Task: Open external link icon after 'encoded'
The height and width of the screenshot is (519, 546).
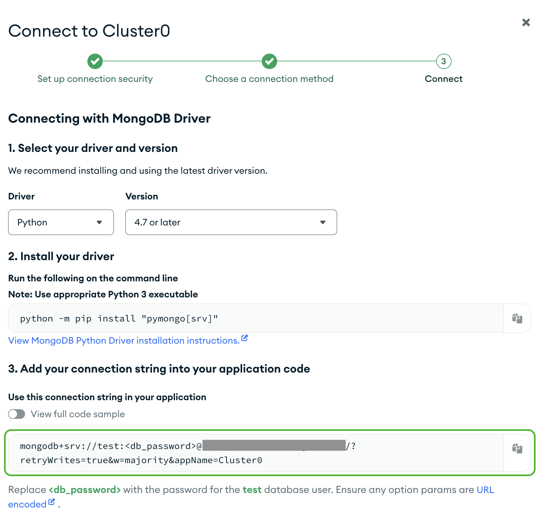Action: (52, 502)
